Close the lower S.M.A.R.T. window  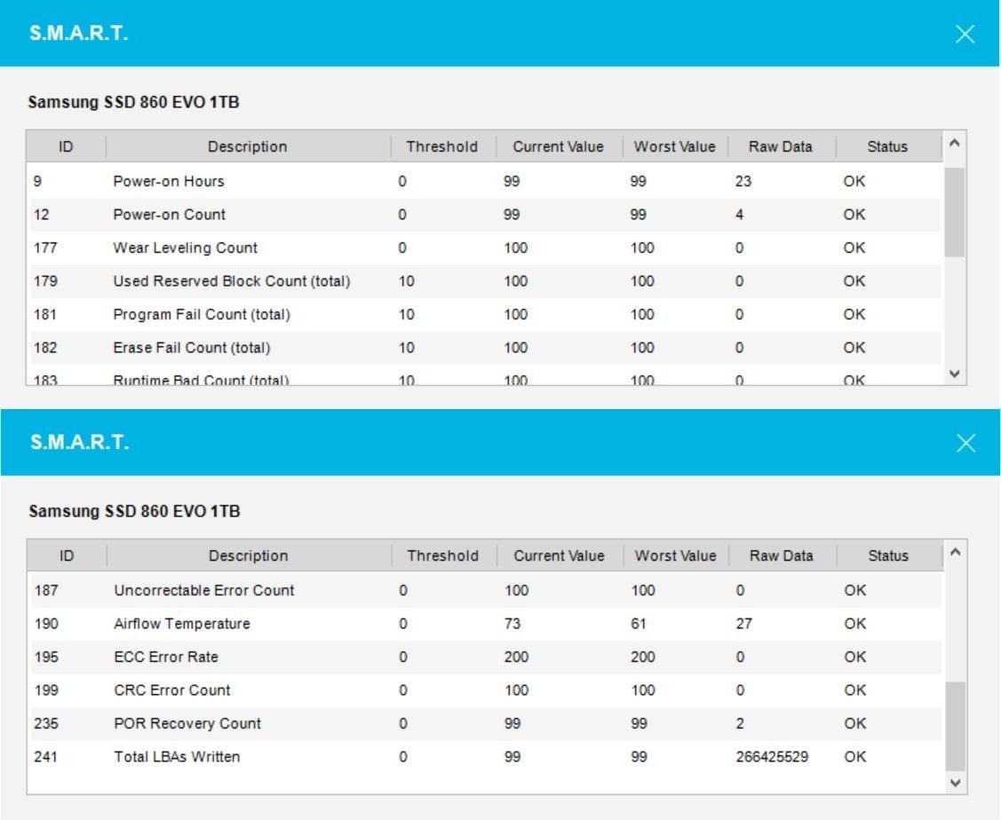(x=965, y=443)
